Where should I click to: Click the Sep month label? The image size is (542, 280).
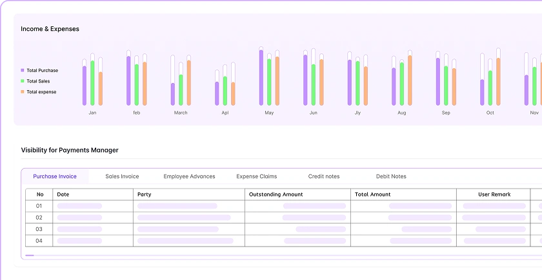(x=446, y=113)
